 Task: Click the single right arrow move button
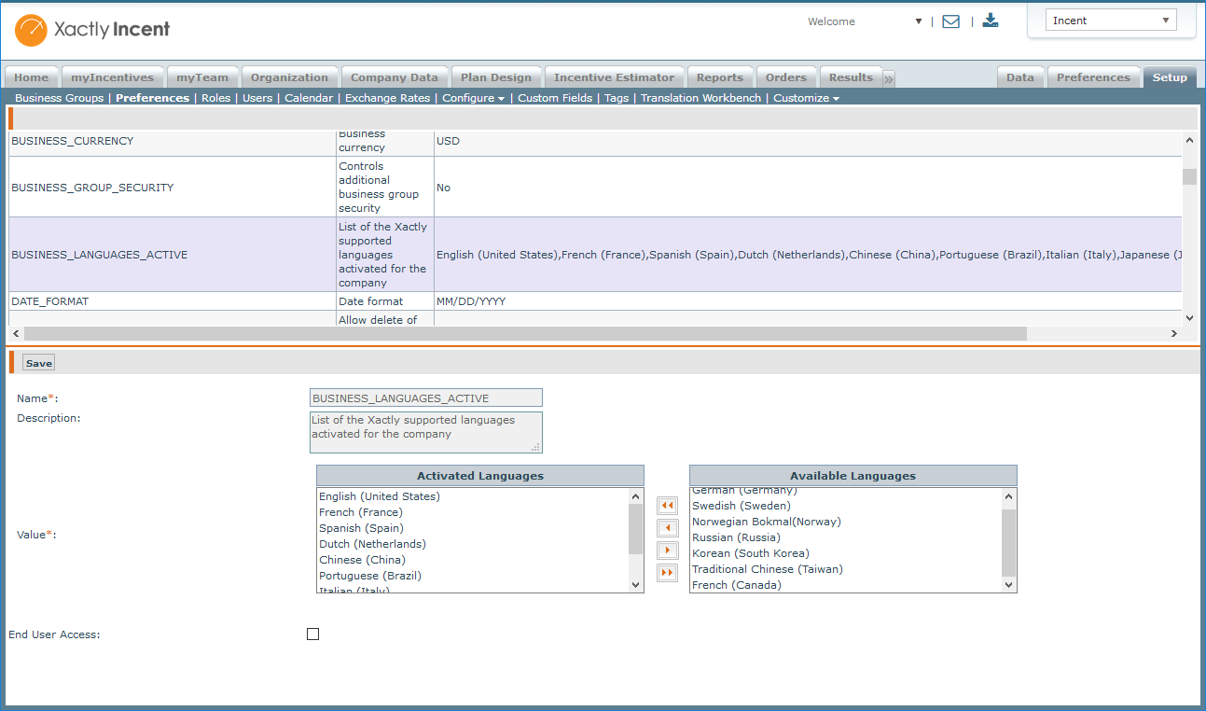click(667, 551)
